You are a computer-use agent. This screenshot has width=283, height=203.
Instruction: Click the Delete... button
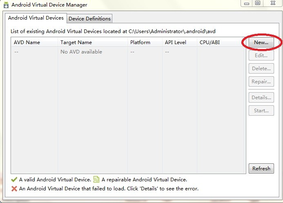261,69
